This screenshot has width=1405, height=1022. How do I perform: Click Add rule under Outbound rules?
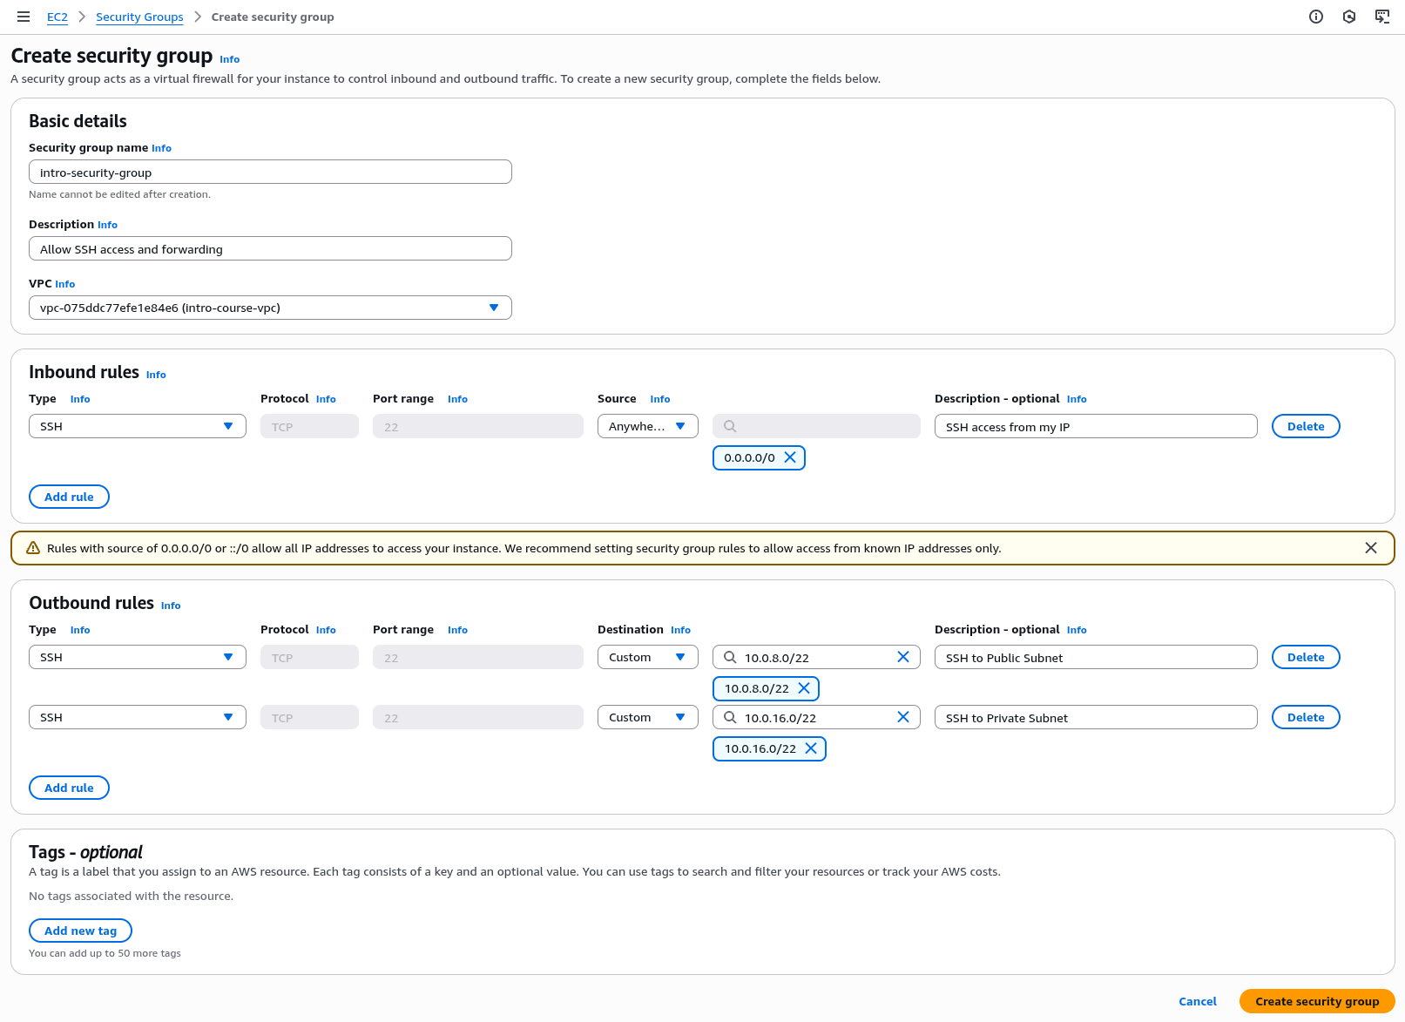(69, 788)
